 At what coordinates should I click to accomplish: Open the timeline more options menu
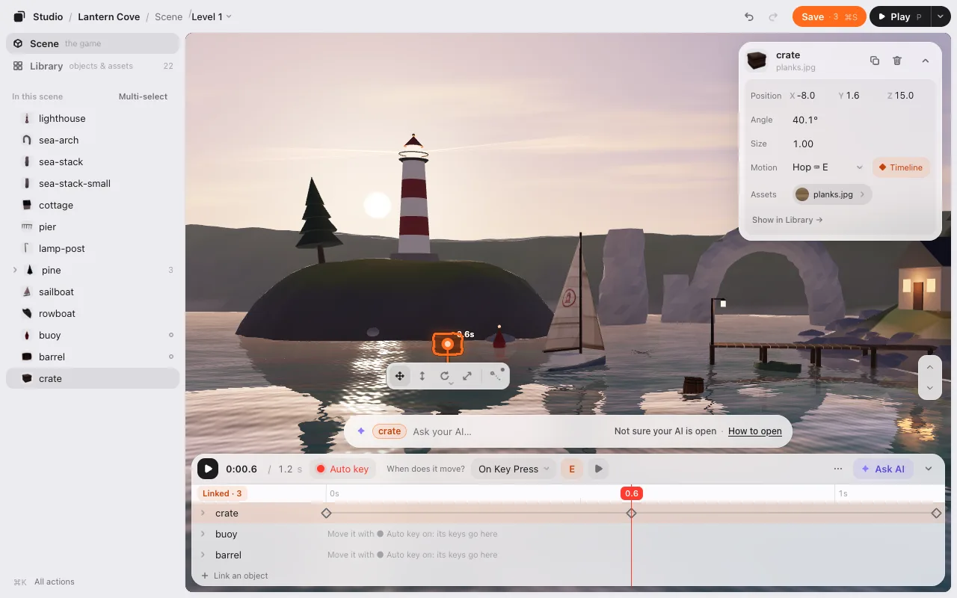point(838,469)
